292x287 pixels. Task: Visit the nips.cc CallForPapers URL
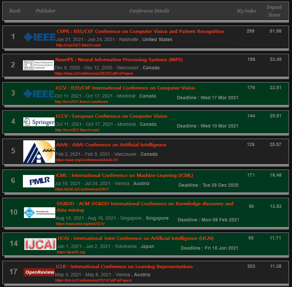pyautogui.click(x=94, y=73)
